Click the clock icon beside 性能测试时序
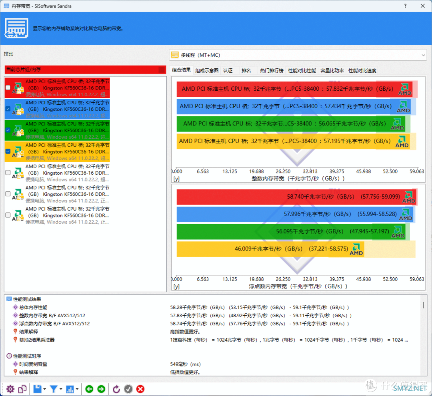The image size is (432, 396). click(9, 356)
